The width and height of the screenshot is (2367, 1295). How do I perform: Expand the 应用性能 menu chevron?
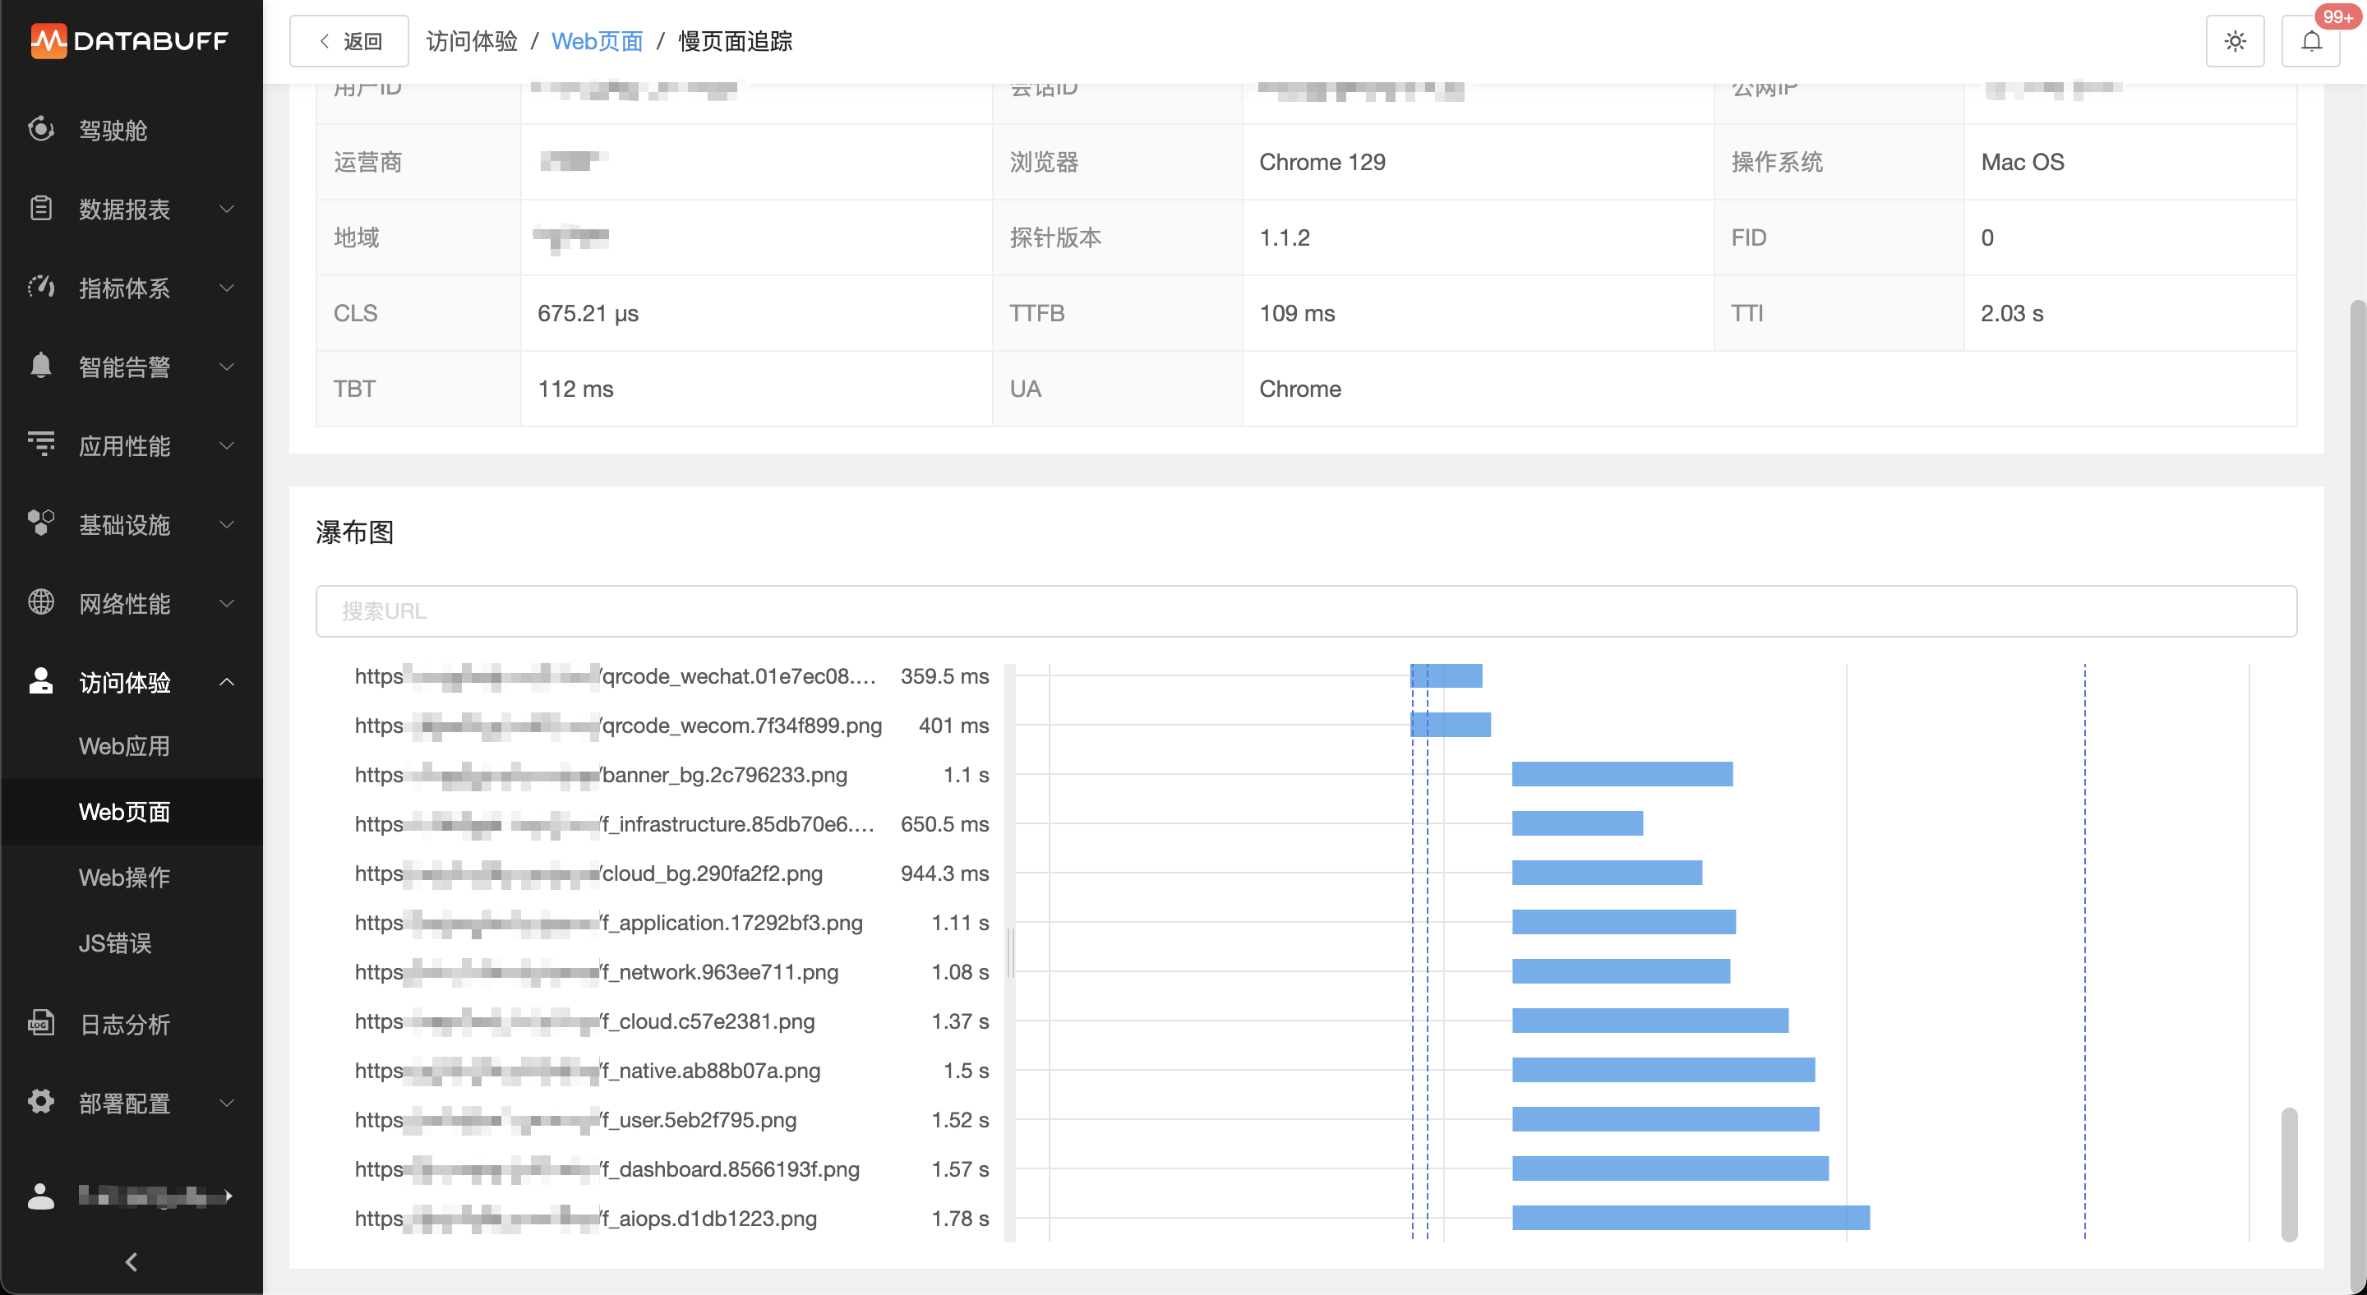click(227, 445)
